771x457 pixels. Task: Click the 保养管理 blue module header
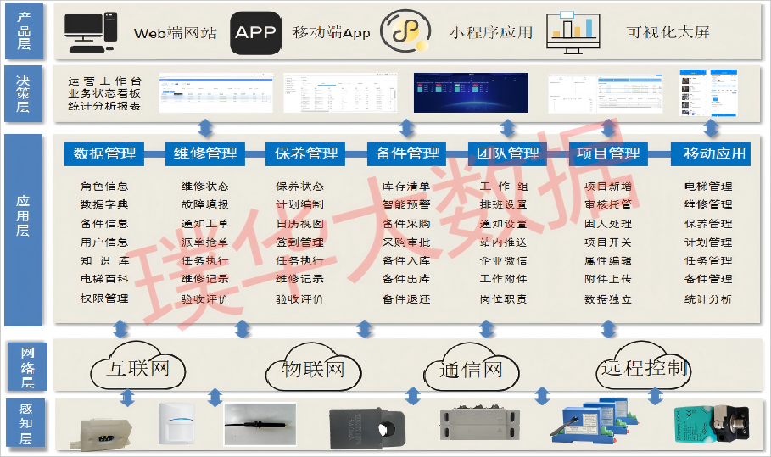305,153
